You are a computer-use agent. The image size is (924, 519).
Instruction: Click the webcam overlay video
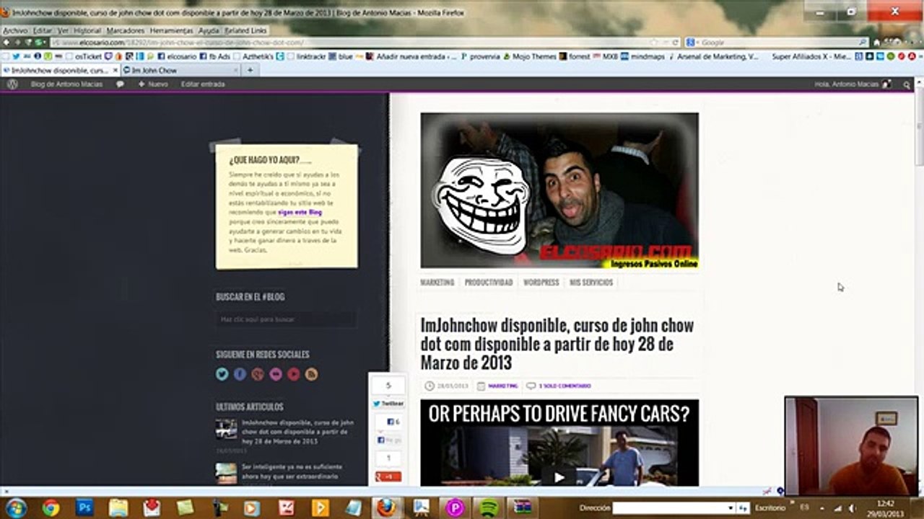852,445
